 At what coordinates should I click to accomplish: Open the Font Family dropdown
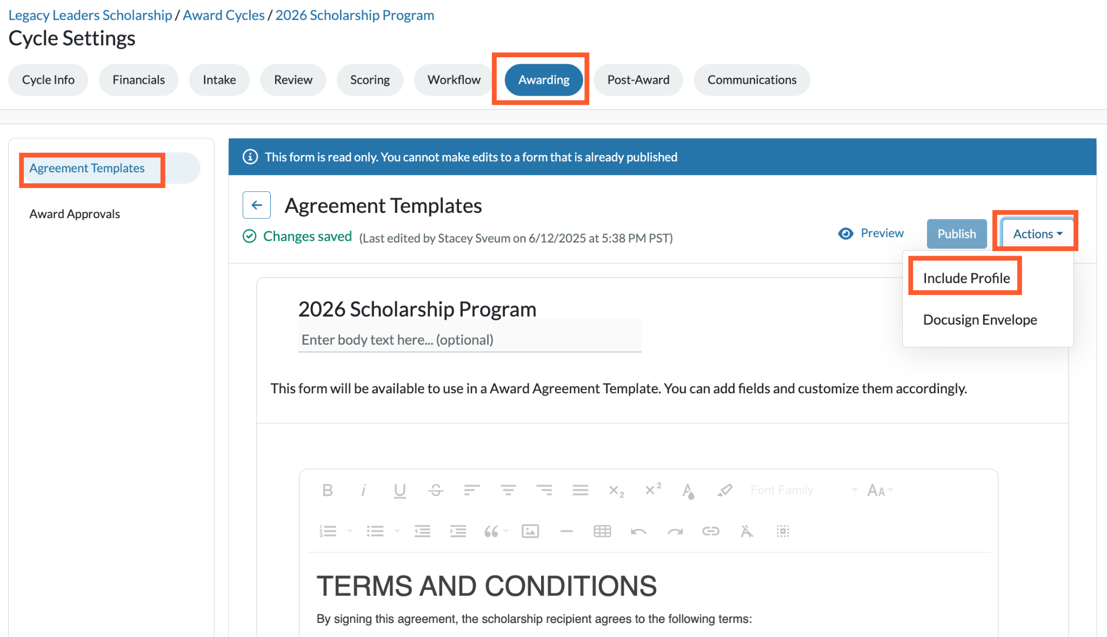click(804, 490)
